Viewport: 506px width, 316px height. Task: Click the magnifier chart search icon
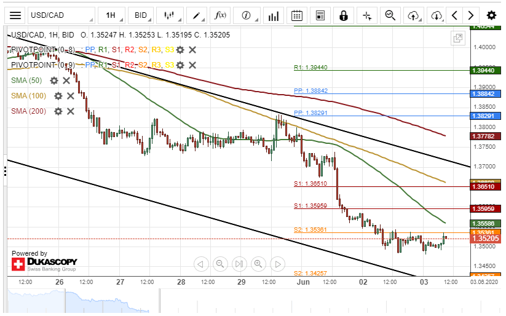pos(390,15)
